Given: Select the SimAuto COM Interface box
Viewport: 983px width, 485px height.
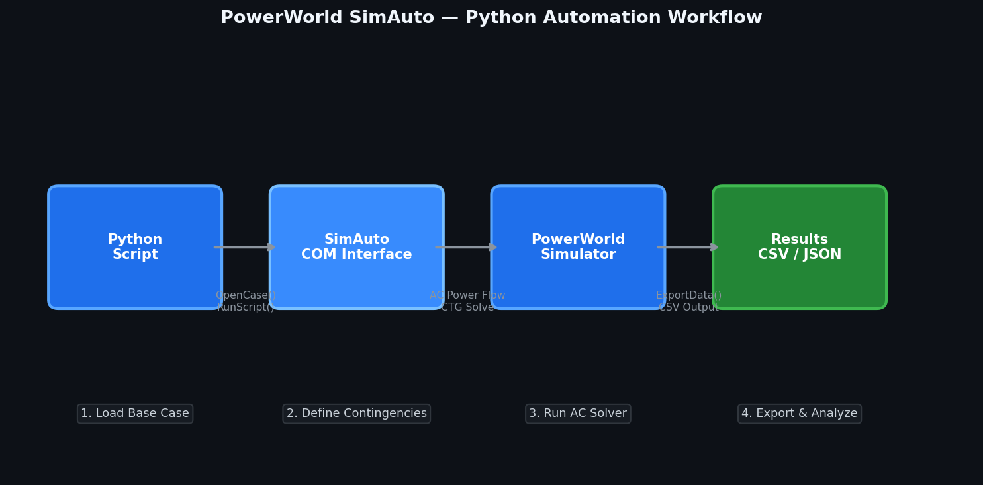Looking at the screenshot, I should pos(357,247).
